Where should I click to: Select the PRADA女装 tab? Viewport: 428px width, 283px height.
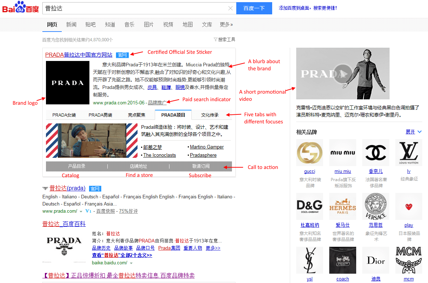point(64,115)
